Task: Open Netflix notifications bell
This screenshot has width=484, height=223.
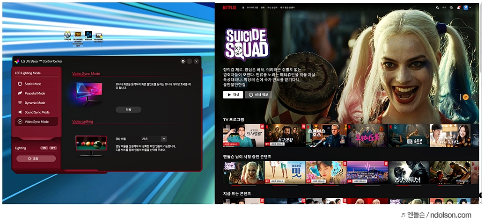Action: pyautogui.click(x=459, y=7)
